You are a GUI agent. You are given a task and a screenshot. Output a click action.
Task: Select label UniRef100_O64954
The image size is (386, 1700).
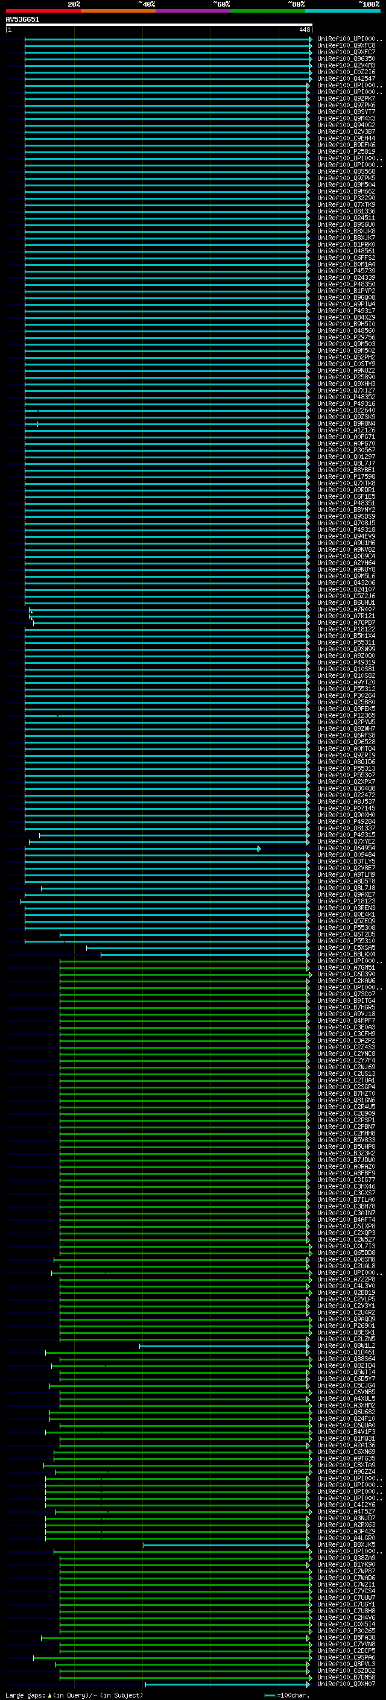pyautogui.click(x=346, y=848)
